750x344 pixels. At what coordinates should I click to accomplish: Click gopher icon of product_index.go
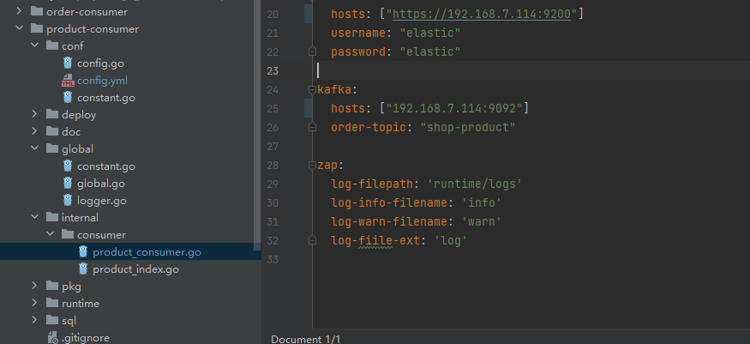pyautogui.click(x=83, y=269)
